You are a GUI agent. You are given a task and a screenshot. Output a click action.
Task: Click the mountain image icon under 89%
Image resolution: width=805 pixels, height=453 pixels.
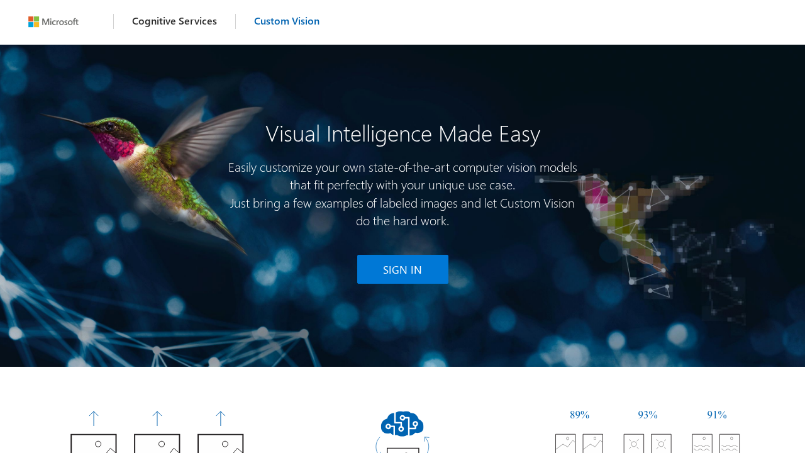[x=564, y=444]
